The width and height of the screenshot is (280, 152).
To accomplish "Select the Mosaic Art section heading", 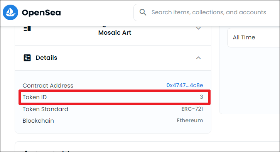I will click(115, 32).
